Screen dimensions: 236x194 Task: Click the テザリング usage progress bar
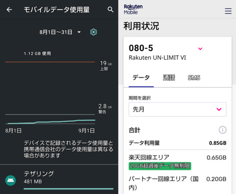(68, 189)
